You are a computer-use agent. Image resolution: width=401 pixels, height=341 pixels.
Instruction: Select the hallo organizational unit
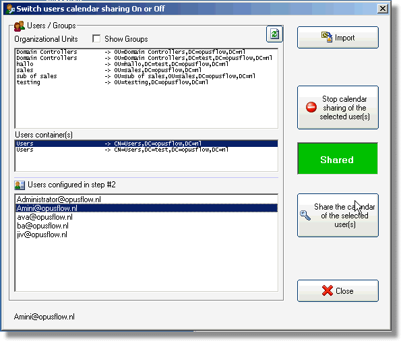click(x=146, y=64)
